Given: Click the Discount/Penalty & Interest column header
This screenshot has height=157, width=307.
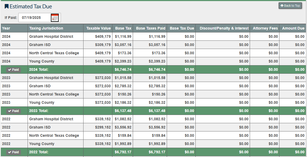Looking at the screenshot, I should tap(224, 28).
